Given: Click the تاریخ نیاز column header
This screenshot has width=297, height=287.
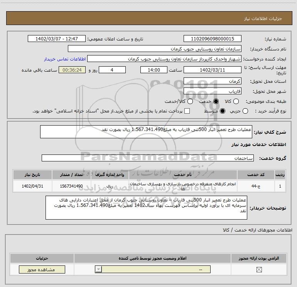Looking at the screenshot, I should pos(32,175).
